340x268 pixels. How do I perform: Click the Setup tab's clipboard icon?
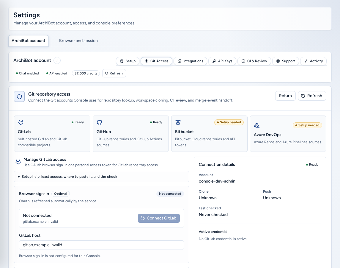pos(122,61)
